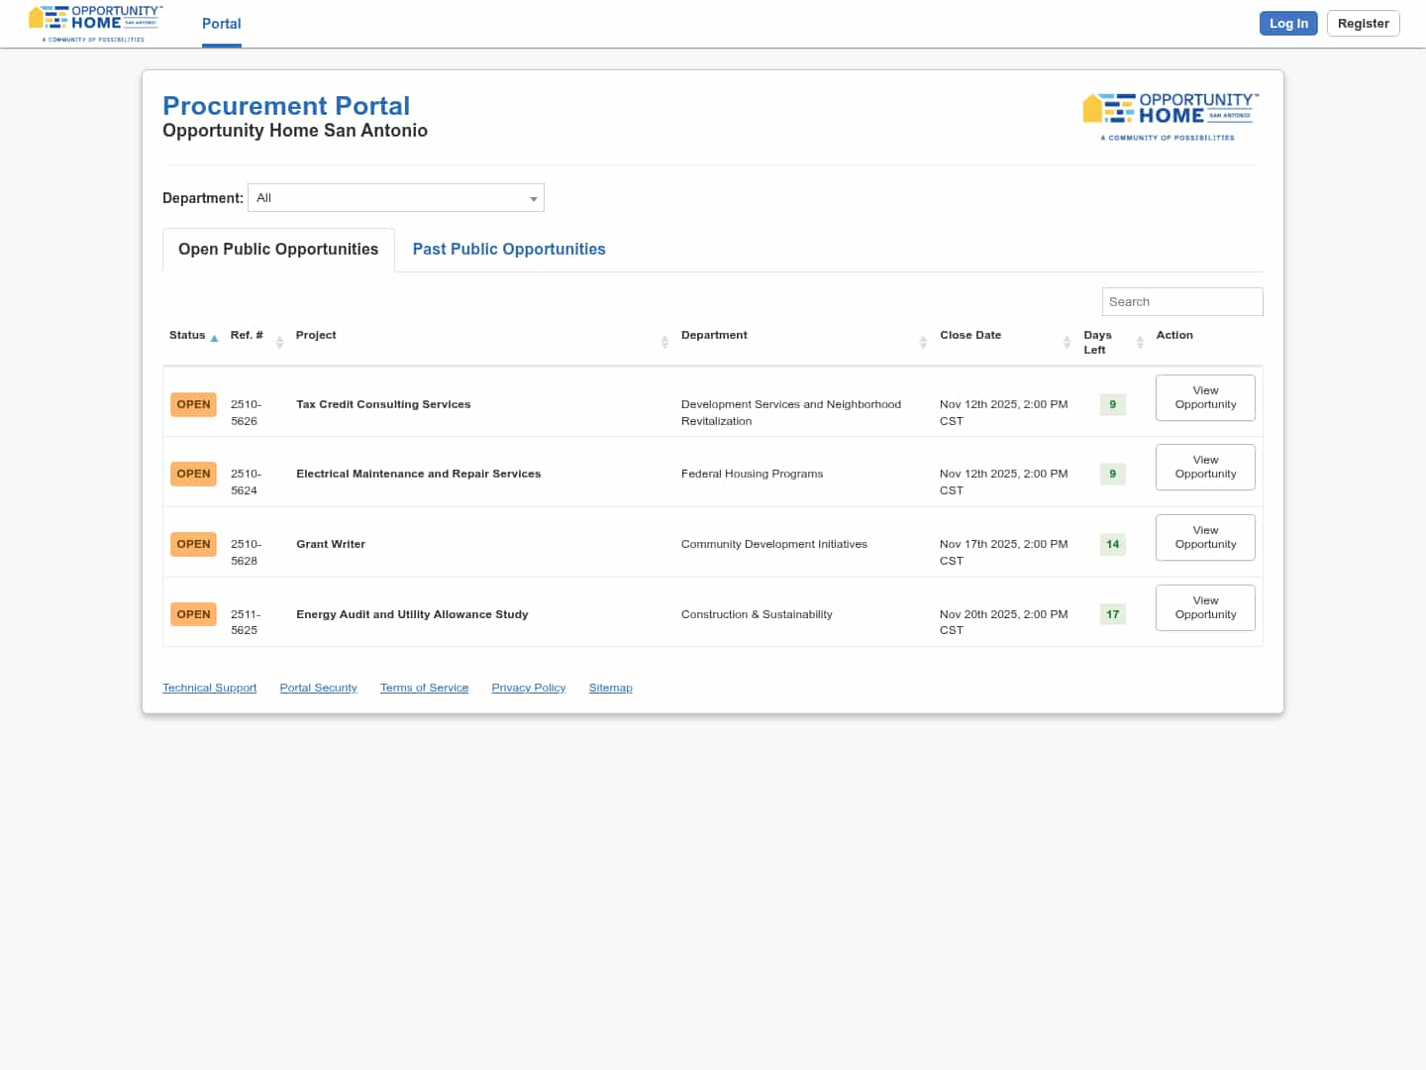Focus the Search input field

1181,302
